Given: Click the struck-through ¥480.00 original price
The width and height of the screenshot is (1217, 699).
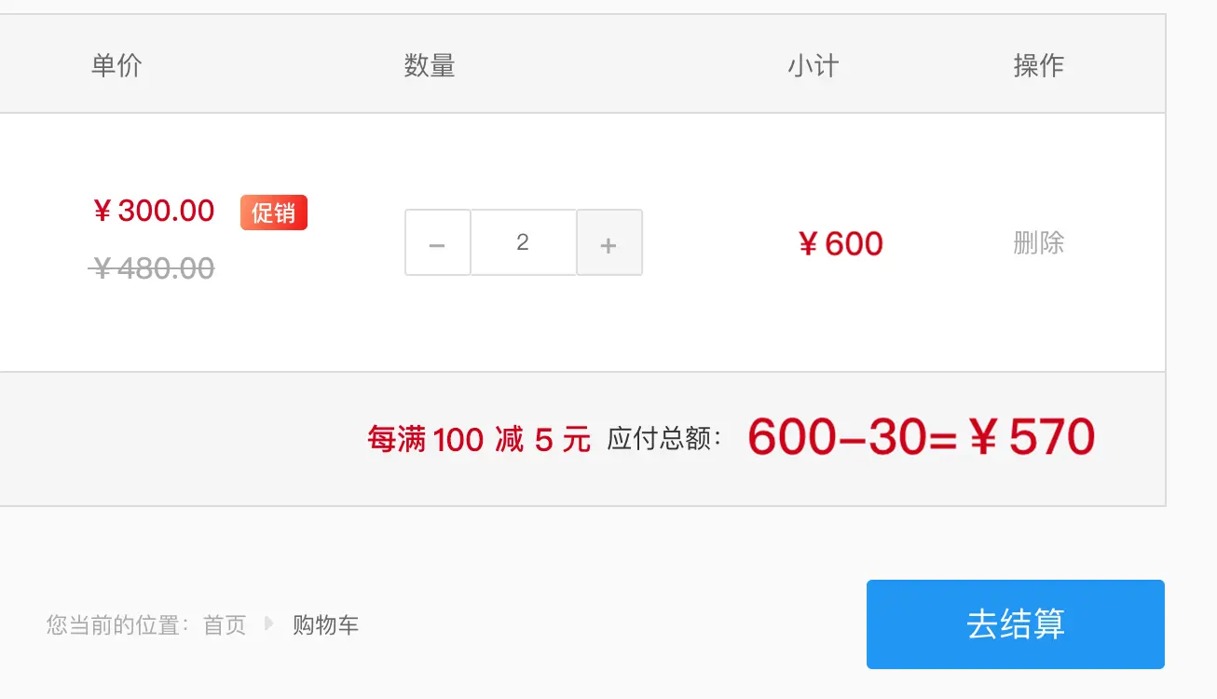Looking at the screenshot, I should tap(152, 268).
